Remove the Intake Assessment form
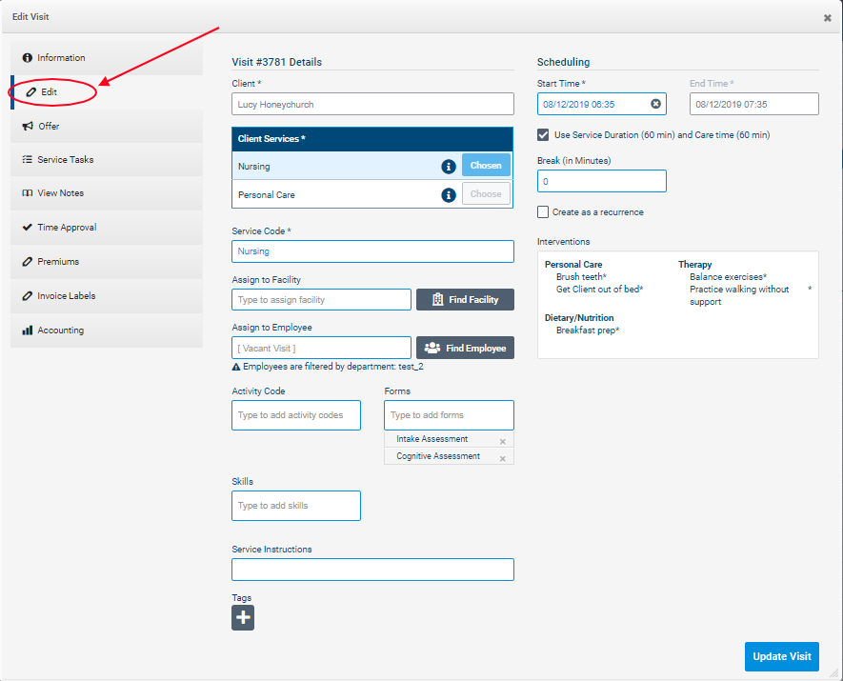843x681 pixels. pos(502,442)
